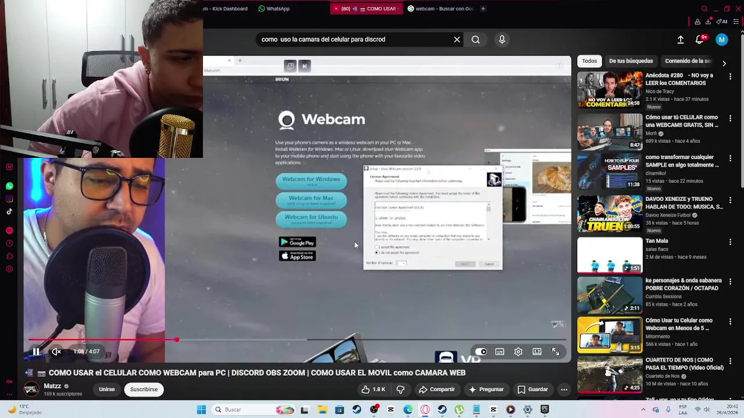
Task: Click the taskbar Buscar search box
Action: coord(253,410)
